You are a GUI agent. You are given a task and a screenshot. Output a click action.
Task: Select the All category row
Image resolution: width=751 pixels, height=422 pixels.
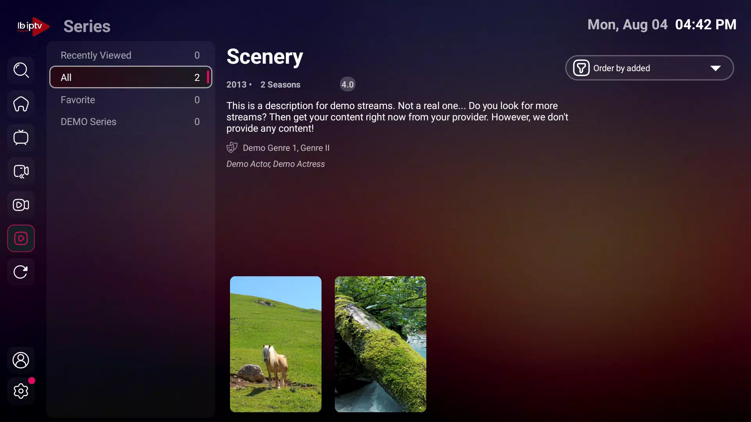131,77
